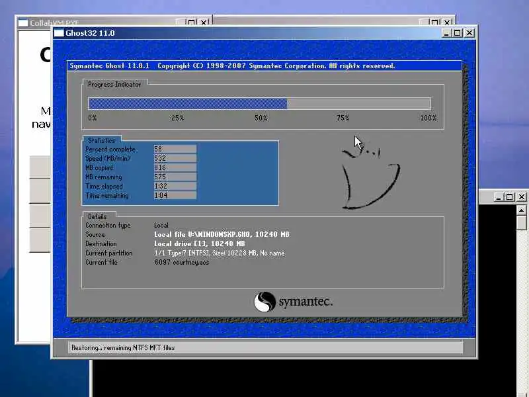Close the second background window behind Ghost32
Viewport: 529px width, 397px height.
[447, 22]
